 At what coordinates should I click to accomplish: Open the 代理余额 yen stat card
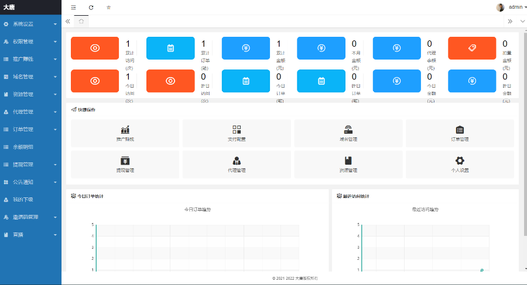(396, 48)
